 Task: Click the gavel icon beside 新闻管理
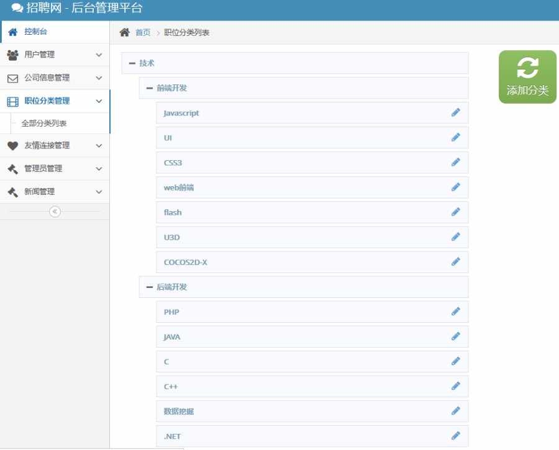click(13, 192)
